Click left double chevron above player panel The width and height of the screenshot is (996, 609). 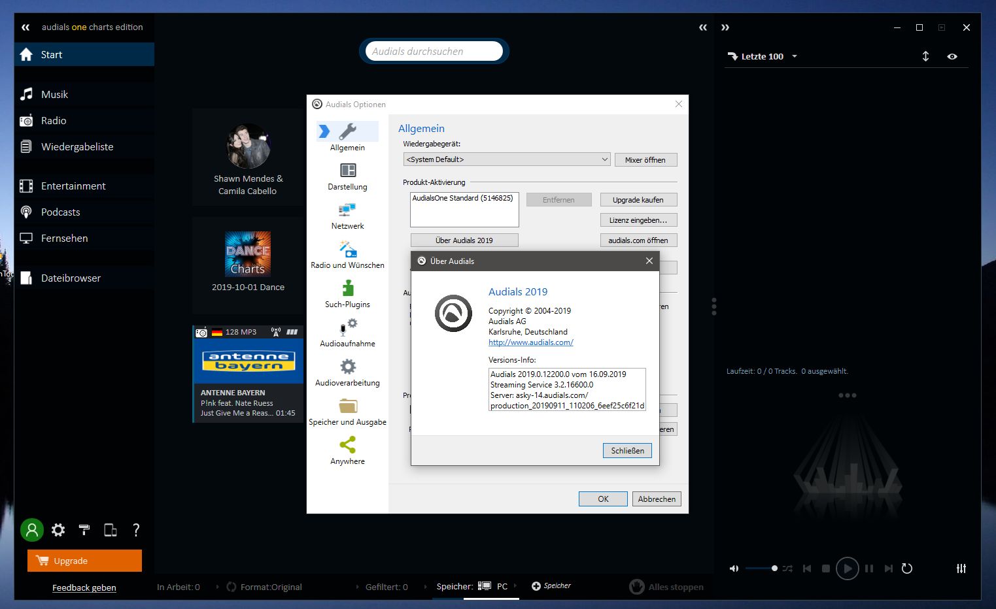click(703, 27)
